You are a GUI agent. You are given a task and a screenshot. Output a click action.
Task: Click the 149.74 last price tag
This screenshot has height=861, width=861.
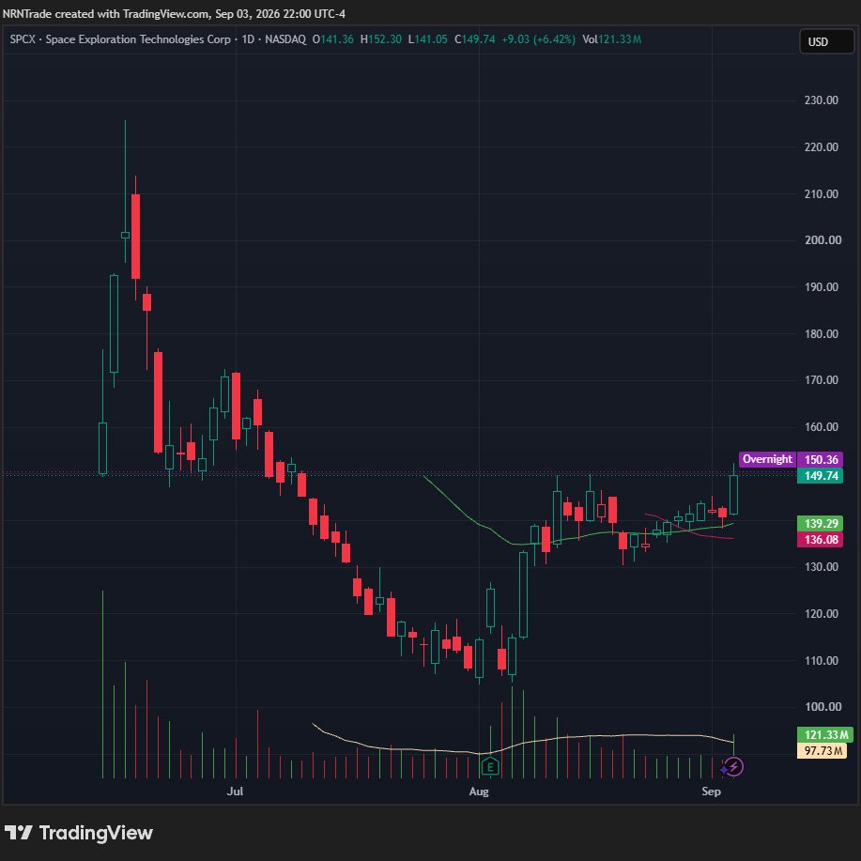821,475
